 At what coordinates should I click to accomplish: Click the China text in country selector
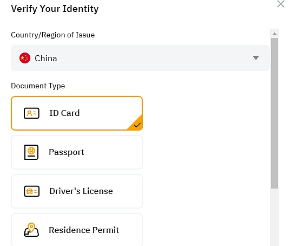pyautogui.click(x=46, y=59)
